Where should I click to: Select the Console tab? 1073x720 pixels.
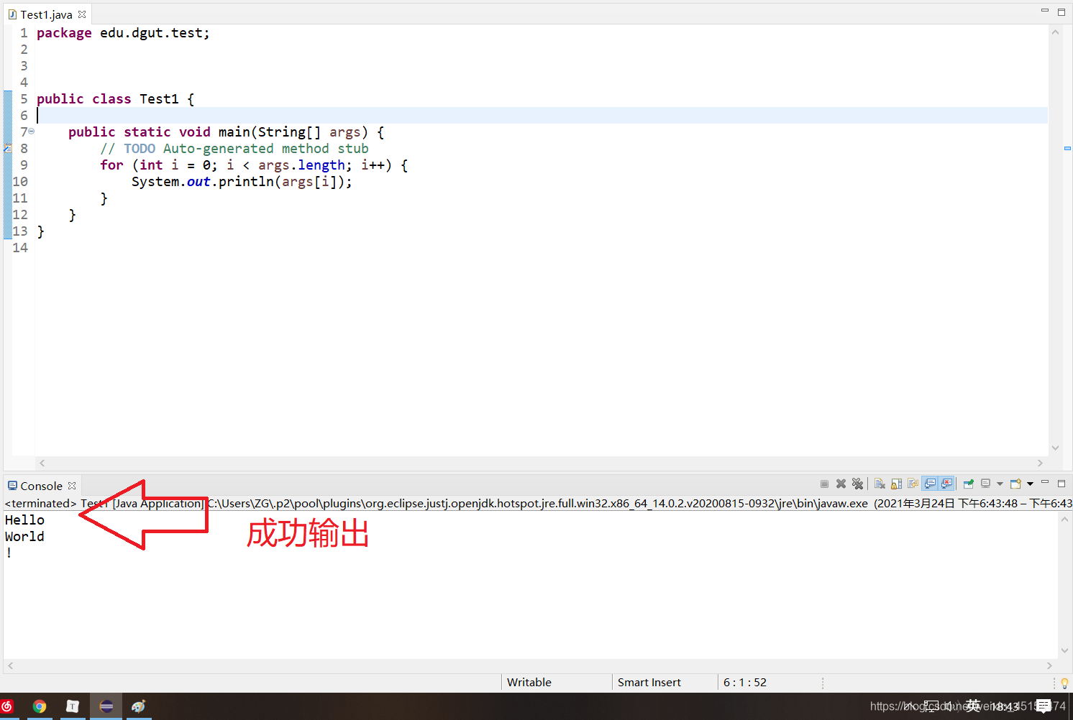tap(41, 486)
